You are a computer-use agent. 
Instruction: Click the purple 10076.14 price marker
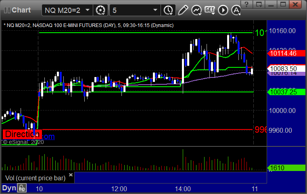click(x=286, y=74)
